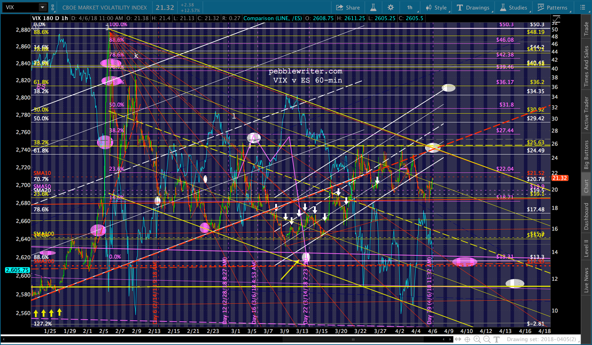
Task: Click the horizontal time scrollbar thumb
Action: point(353,340)
